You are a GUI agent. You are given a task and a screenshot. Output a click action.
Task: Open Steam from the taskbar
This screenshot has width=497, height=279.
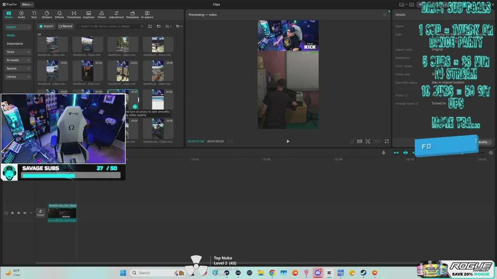click(x=363, y=273)
